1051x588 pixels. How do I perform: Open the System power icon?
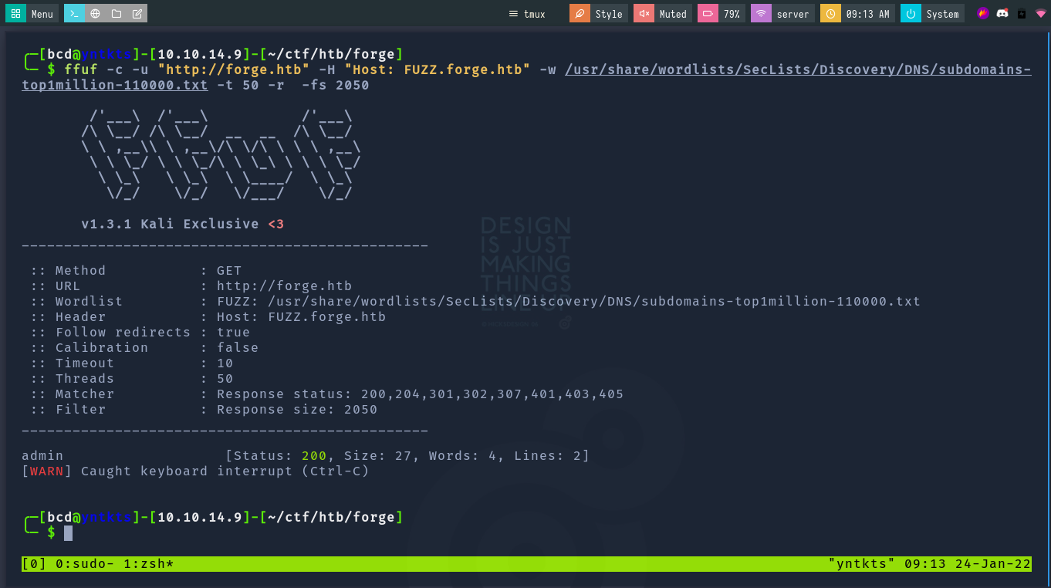[911, 14]
